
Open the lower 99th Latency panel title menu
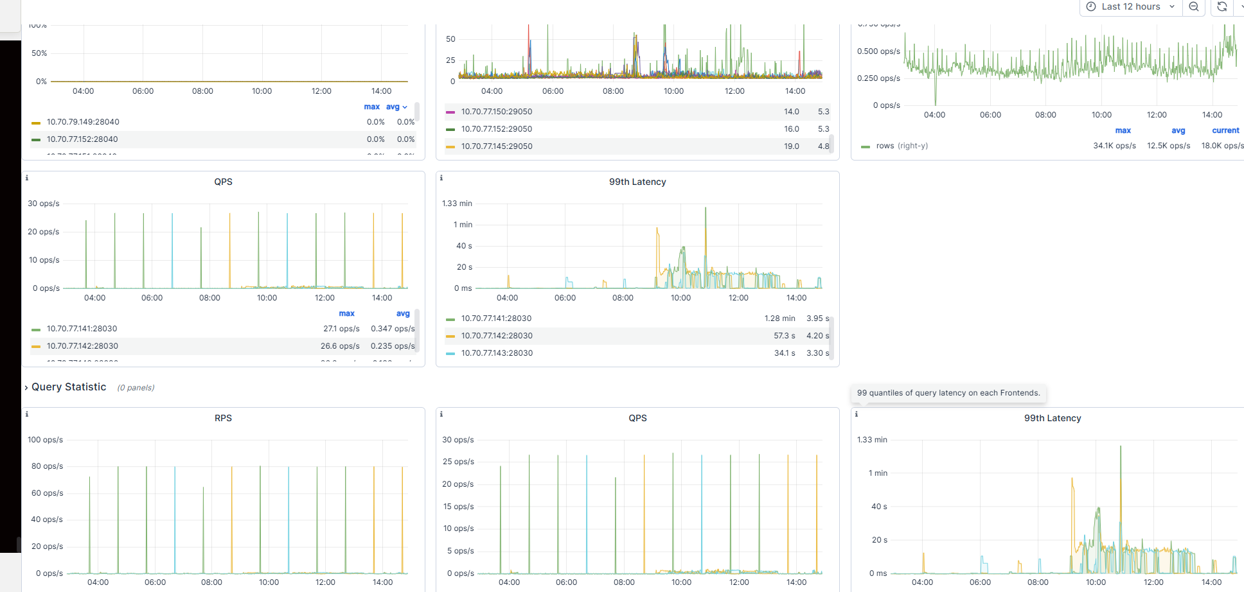(1053, 418)
